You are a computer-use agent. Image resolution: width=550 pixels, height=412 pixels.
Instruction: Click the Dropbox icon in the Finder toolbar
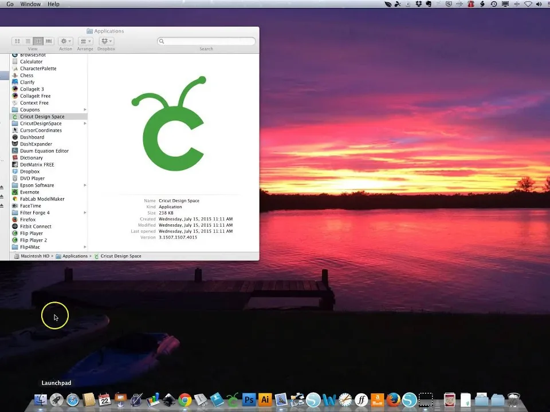coord(106,41)
